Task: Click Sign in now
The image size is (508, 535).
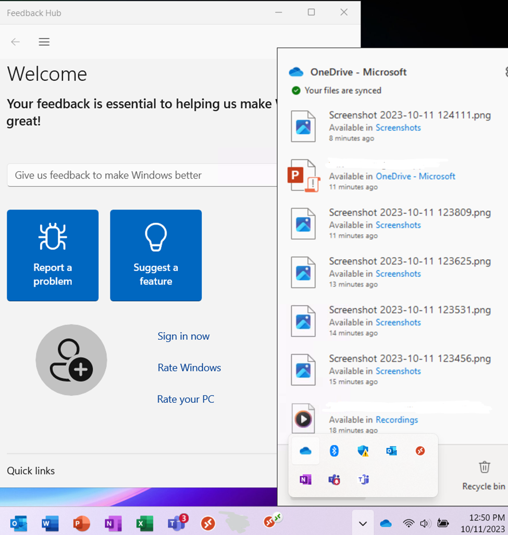Action: (183, 336)
